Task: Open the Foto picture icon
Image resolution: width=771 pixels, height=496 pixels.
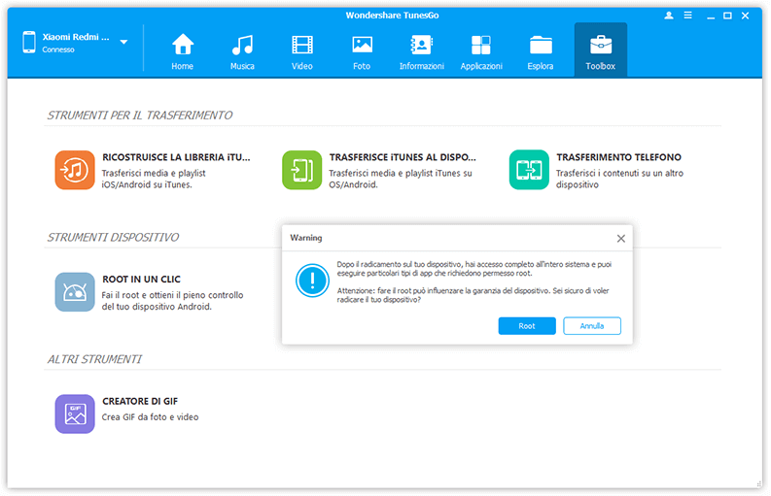Action: point(362,45)
